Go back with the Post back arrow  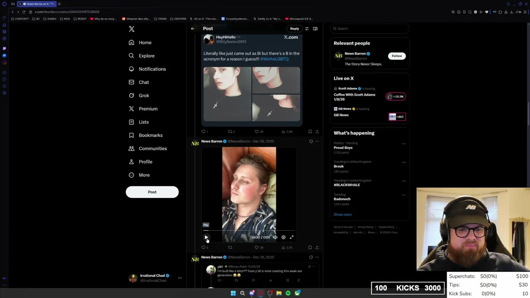[193, 29]
